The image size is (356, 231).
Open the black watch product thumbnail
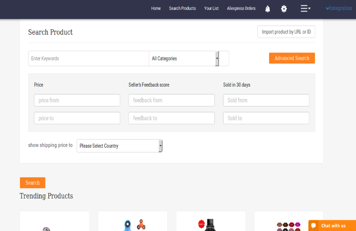[207, 225]
